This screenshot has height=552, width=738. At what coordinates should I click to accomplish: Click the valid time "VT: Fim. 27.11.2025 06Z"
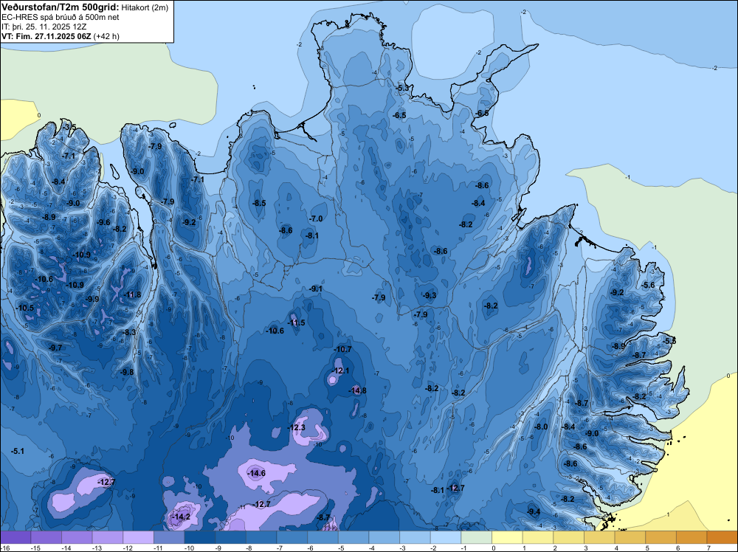point(46,36)
